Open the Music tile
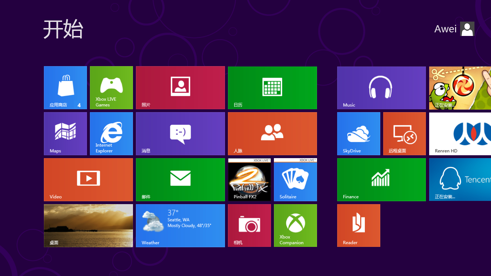 point(382,88)
